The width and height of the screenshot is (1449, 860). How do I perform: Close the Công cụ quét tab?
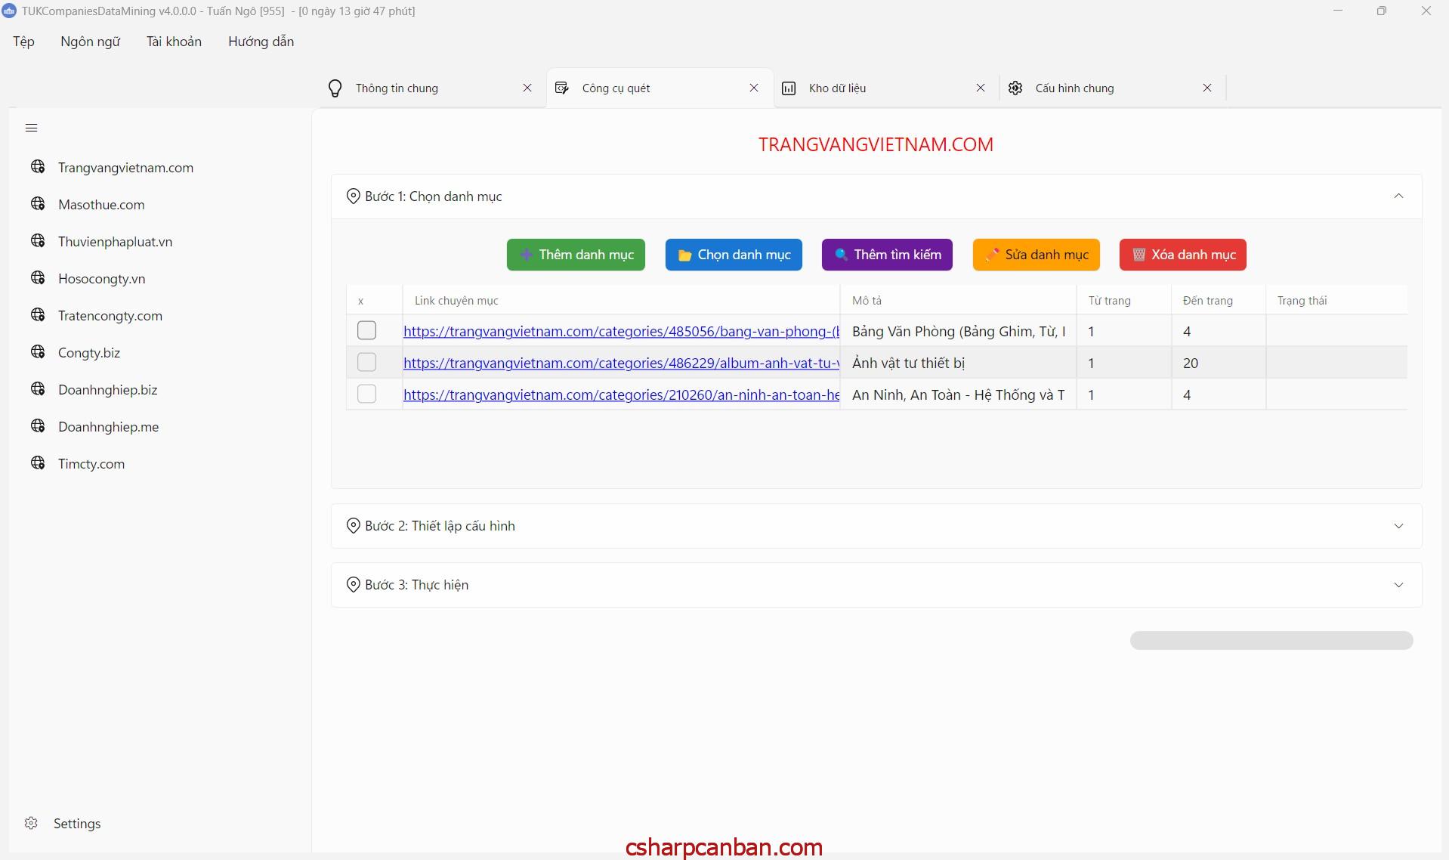[x=753, y=88]
